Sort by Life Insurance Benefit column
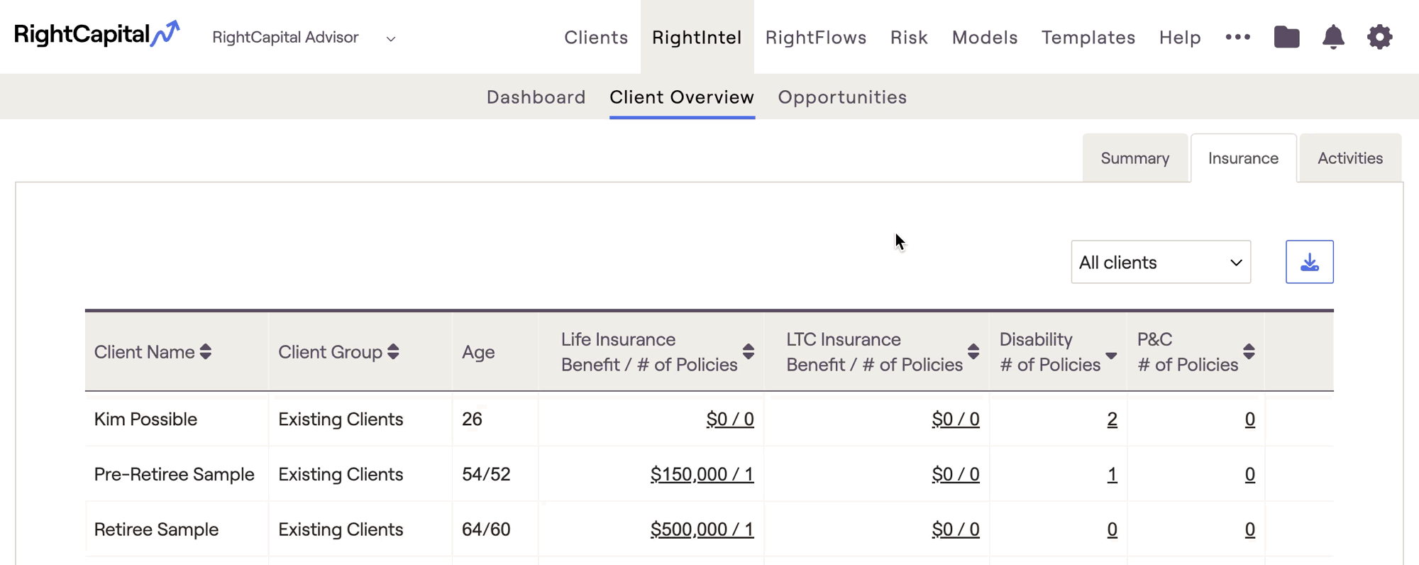 click(749, 351)
